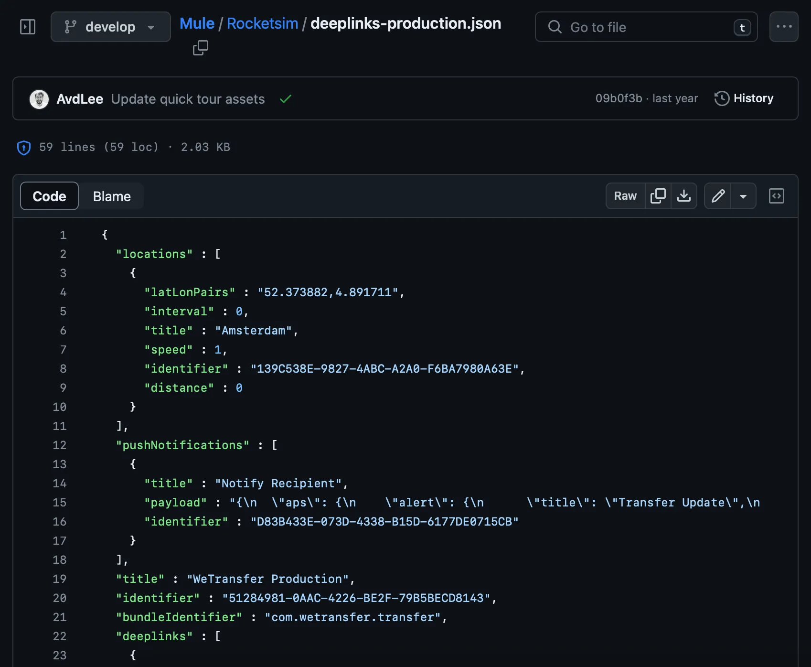This screenshot has width=811, height=667.
Task: Open AvdLee avatar profile
Action: click(39, 99)
